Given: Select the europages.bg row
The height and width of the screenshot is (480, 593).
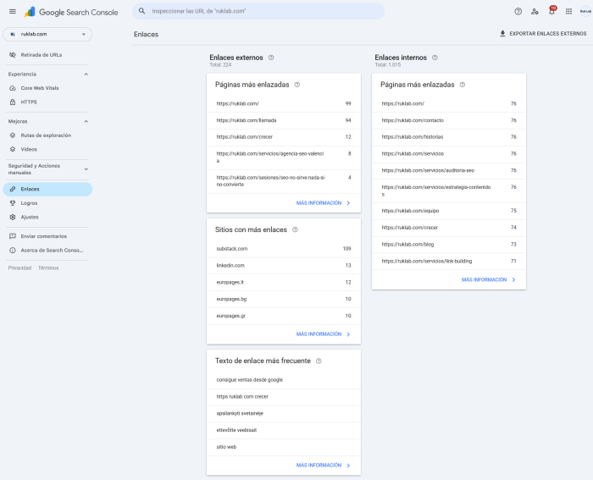Looking at the screenshot, I should tap(284, 299).
